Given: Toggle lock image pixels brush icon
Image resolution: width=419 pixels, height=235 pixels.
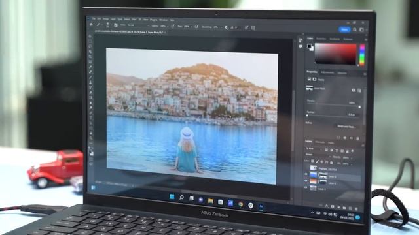Looking at the screenshot, I should [x=317, y=161].
